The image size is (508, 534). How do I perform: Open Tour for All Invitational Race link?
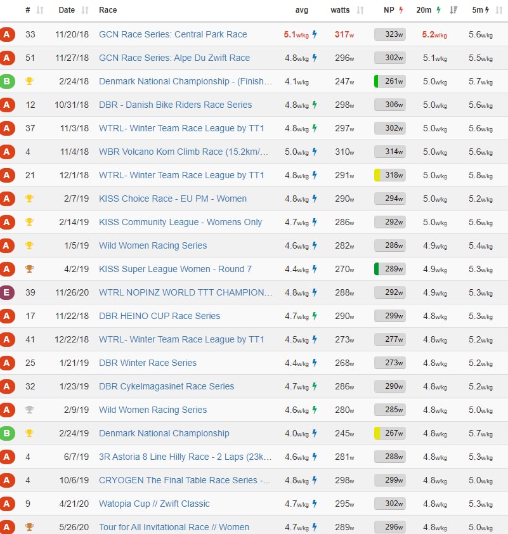(174, 527)
